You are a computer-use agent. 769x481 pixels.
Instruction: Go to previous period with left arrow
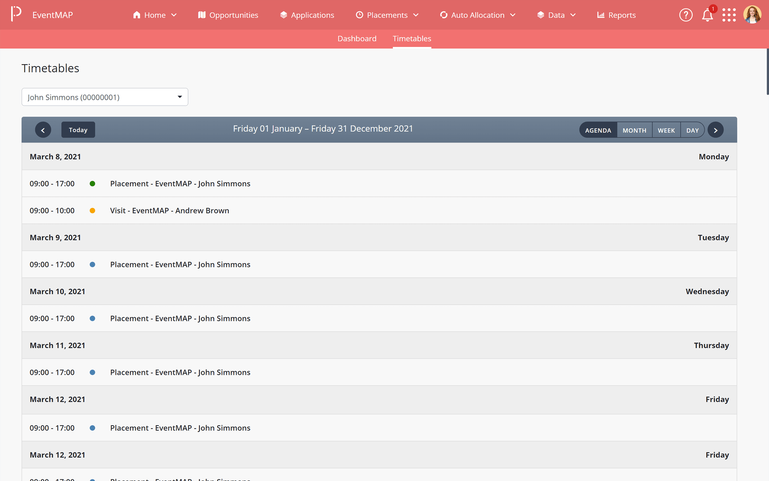coord(43,130)
